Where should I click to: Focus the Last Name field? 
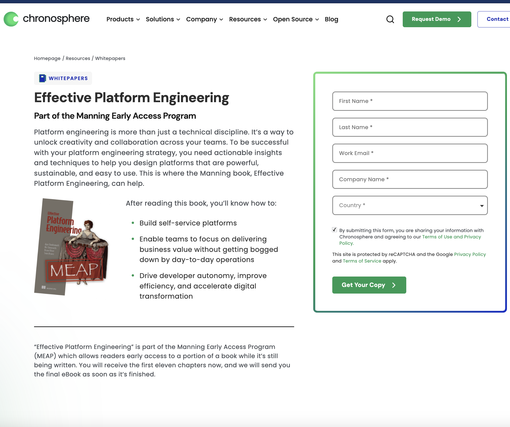click(x=410, y=127)
